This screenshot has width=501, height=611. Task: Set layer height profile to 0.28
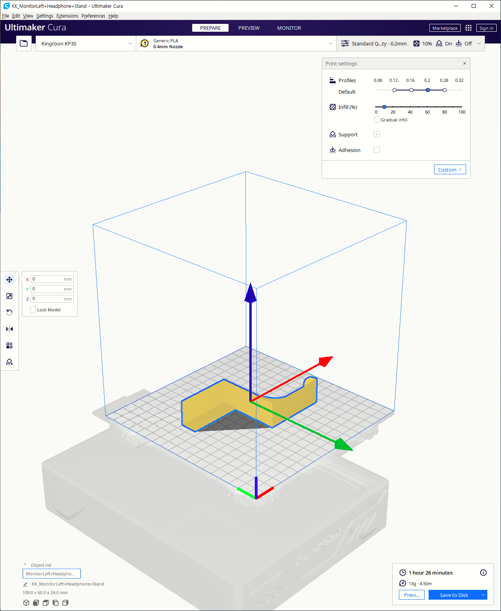(x=445, y=90)
